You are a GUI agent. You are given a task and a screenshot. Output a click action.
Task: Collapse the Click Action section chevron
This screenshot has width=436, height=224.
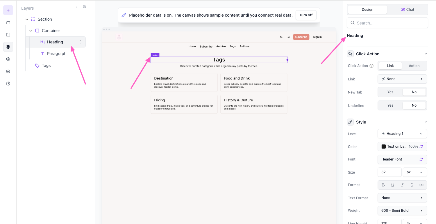tap(426, 54)
